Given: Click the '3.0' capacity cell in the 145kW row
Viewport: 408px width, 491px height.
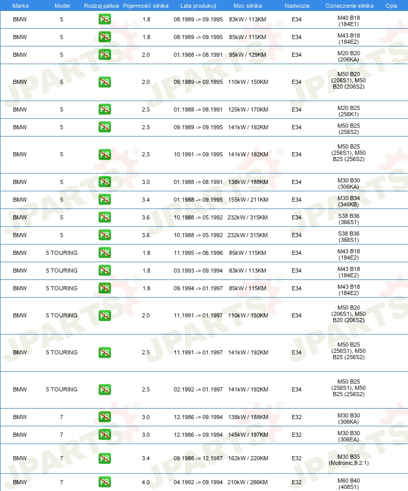Looking at the screenshot, I should point(146,435).
